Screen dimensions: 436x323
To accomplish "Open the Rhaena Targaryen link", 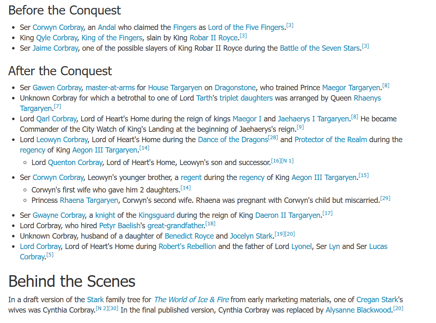I will pyautogui.click(x=89, y=200).
